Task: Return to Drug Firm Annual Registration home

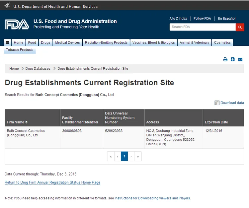Action: 52,182
